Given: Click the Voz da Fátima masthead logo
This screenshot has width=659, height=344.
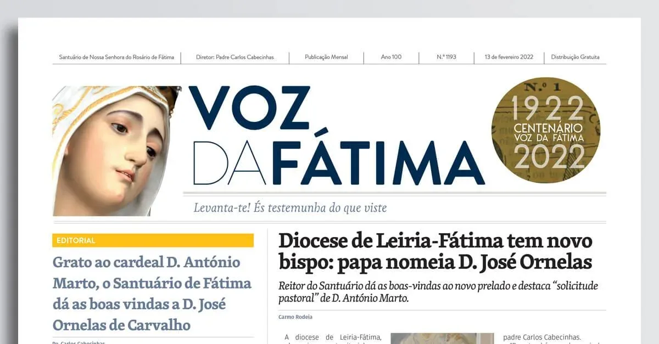Looking at the screenshot, I should (337, 136).
